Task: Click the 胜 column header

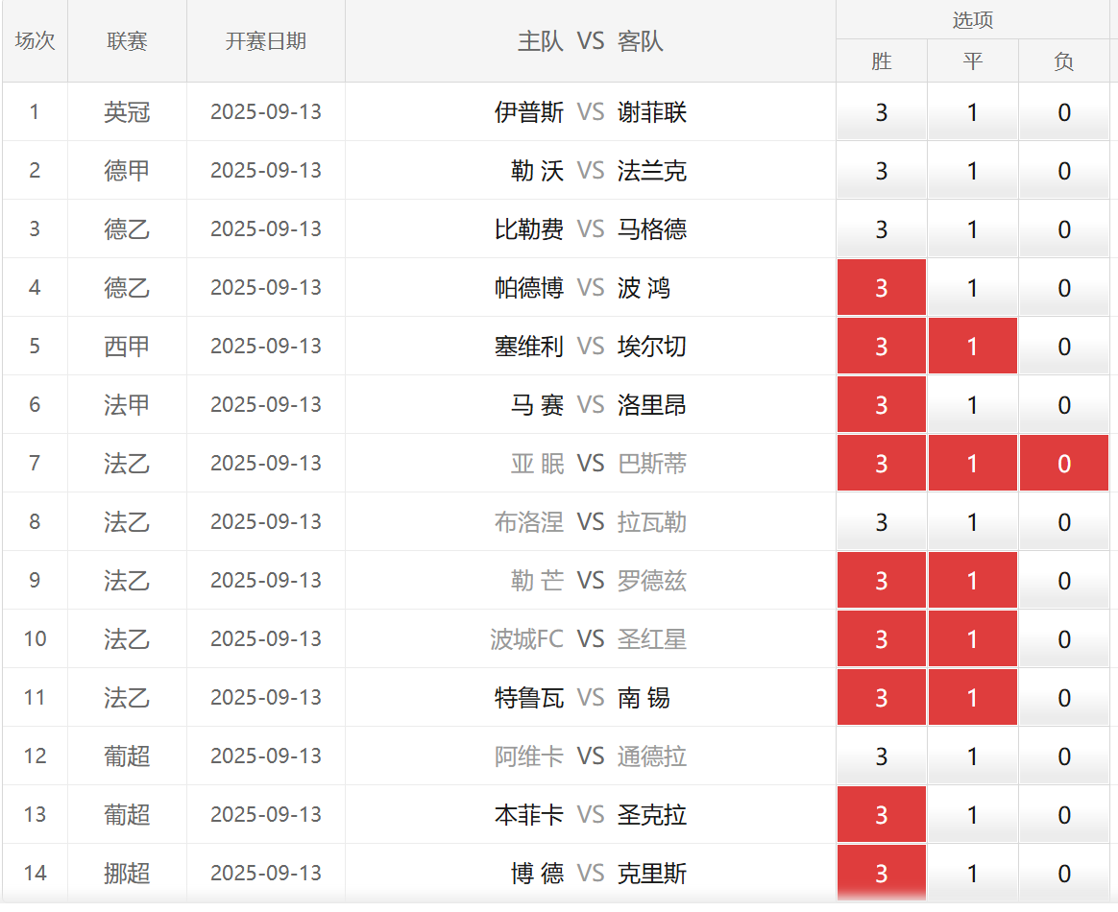Action: click(x=882, y=60)
